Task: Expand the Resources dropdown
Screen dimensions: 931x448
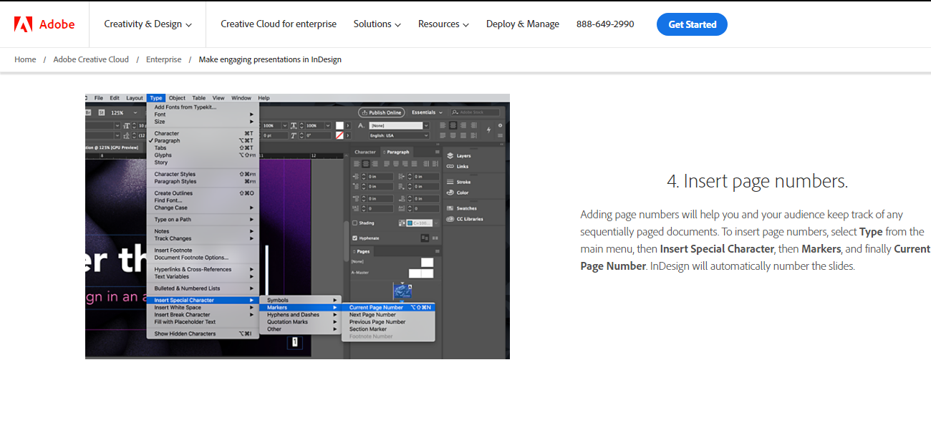Action: tap(443, 24)
